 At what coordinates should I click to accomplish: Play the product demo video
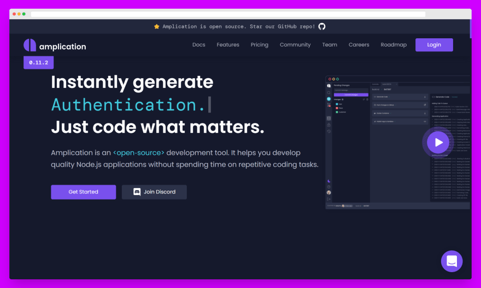pyautogui.click(x=438, y=142)
